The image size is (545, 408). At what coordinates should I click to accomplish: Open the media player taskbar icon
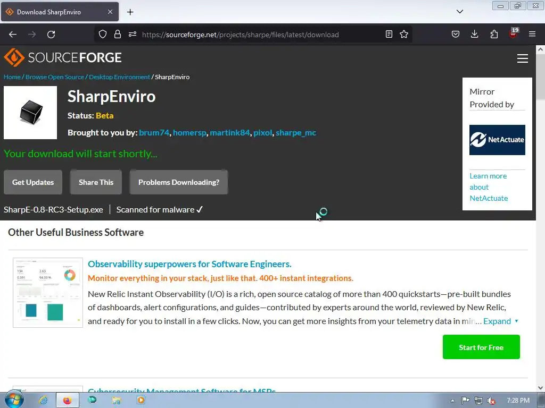coord(141,401)
